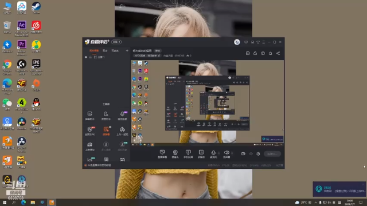The width and height of the screenshot is (367, 206).
Task: Add a camera source from the bottom toolbar
Action: pos(175,154)
